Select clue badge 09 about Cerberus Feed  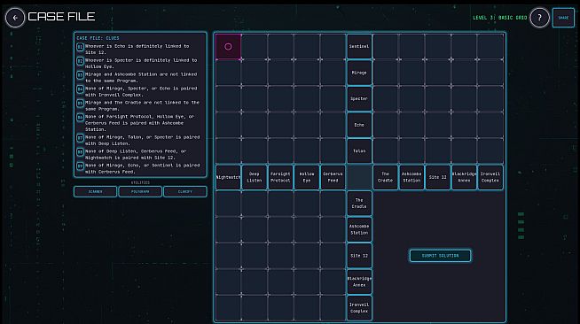[x=80, y=166]
